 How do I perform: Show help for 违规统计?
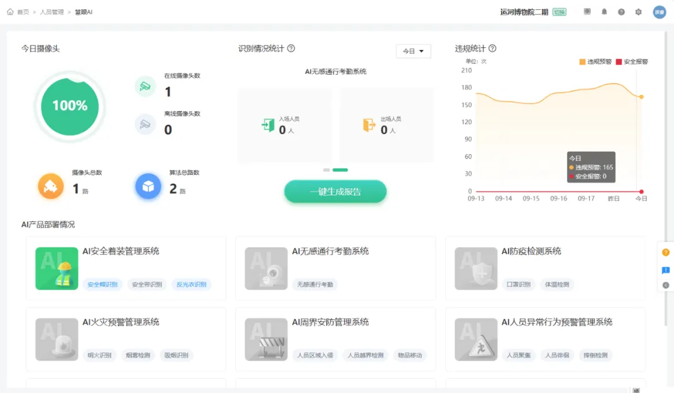point(492,49)
